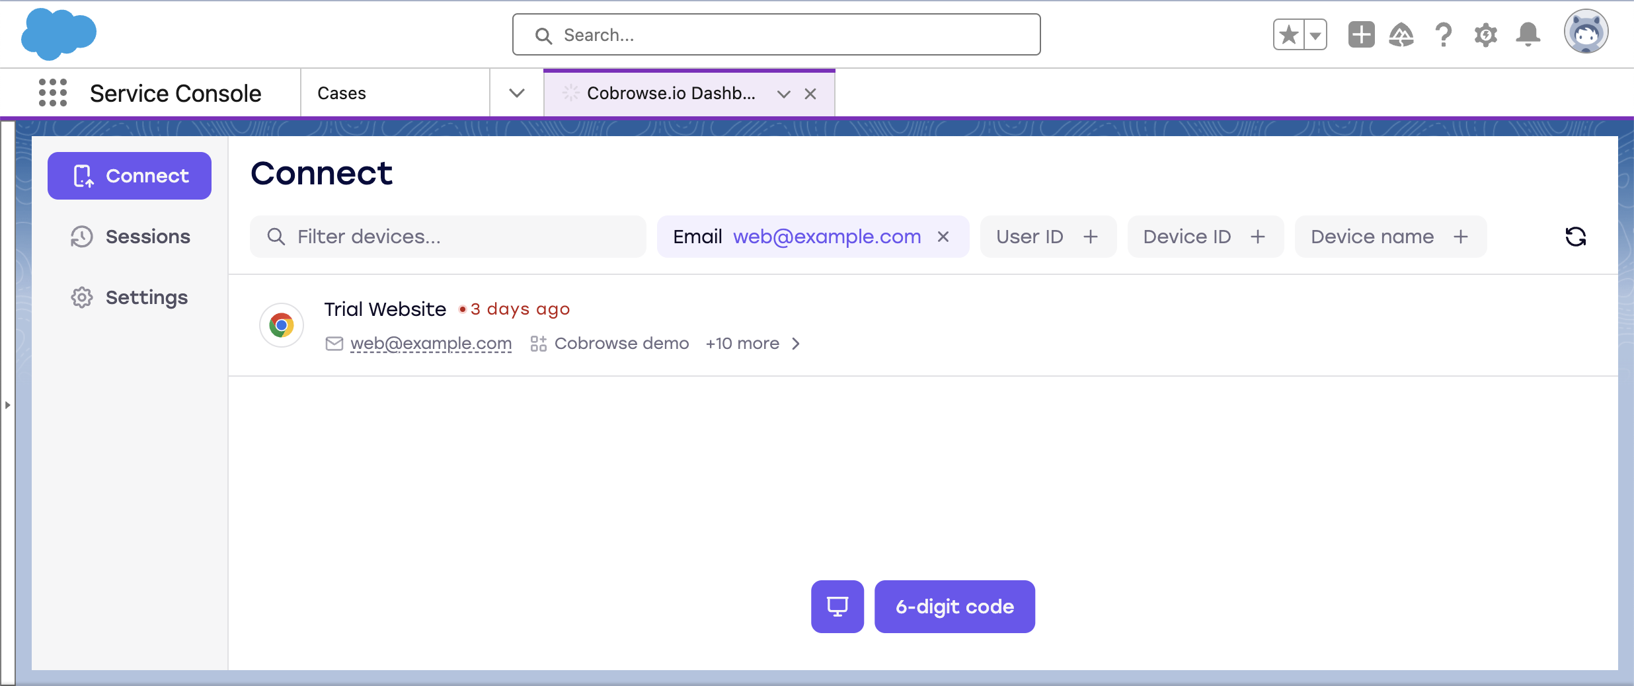Remove the Email web@example.com filter
Image resolution: width=1634 pixels, height=686 pixels.
(943, 237)
